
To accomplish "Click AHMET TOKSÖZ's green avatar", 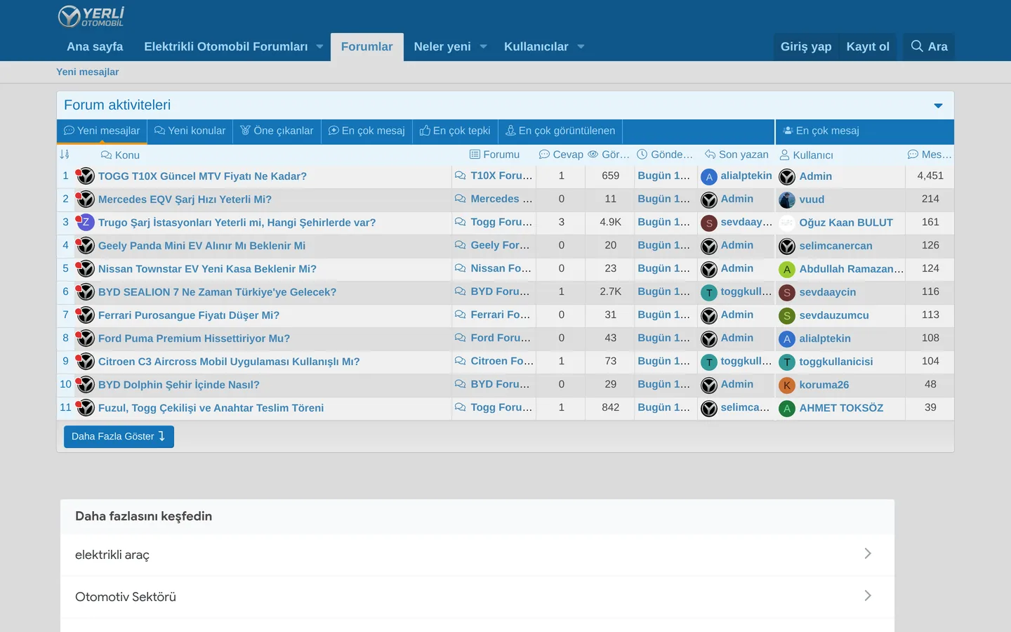I will (x=787, y=409).
